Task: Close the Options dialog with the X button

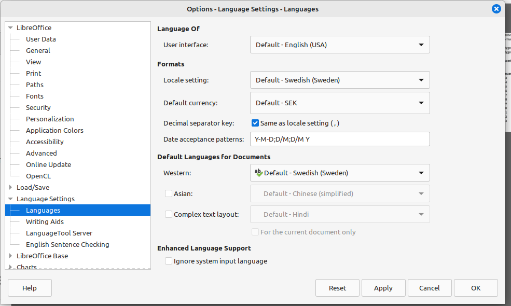Action: (x=496, y=9)
